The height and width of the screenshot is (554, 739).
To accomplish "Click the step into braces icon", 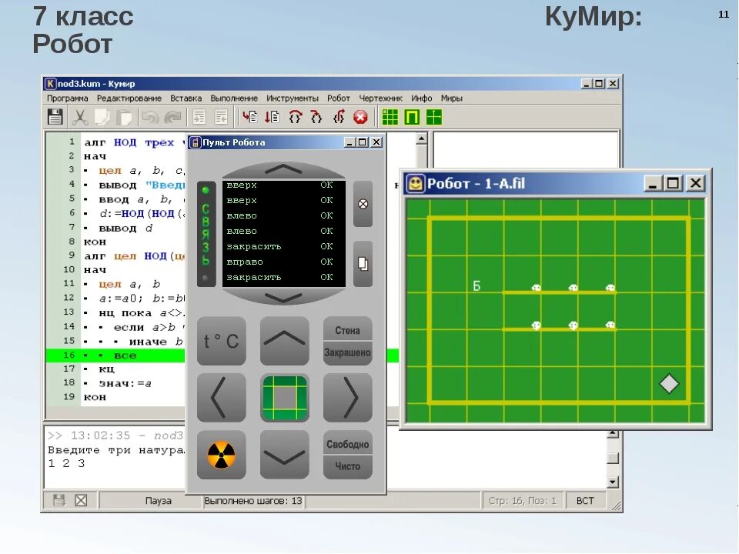I will (x=316, y=117).
